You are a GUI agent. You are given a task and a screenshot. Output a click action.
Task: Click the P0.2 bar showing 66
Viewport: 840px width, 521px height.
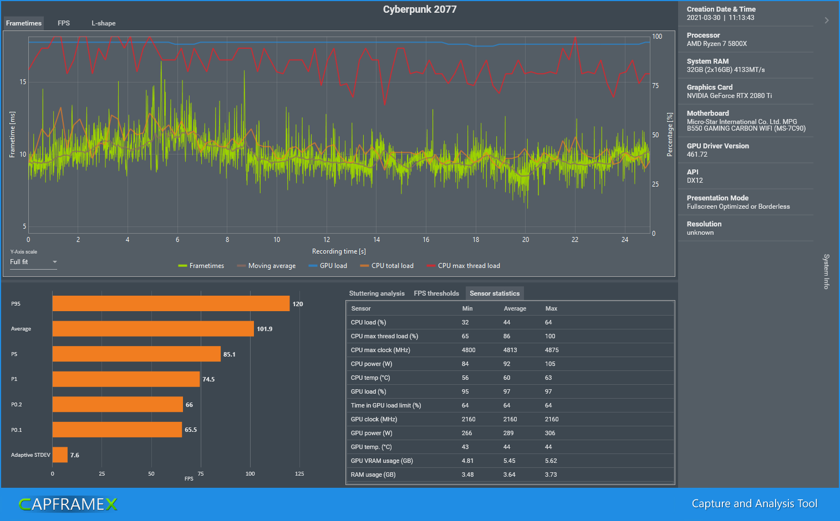pyautogui.click(x=118, y=405)
